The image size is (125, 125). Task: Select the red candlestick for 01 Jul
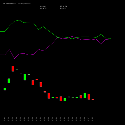[x=89, y=96]
